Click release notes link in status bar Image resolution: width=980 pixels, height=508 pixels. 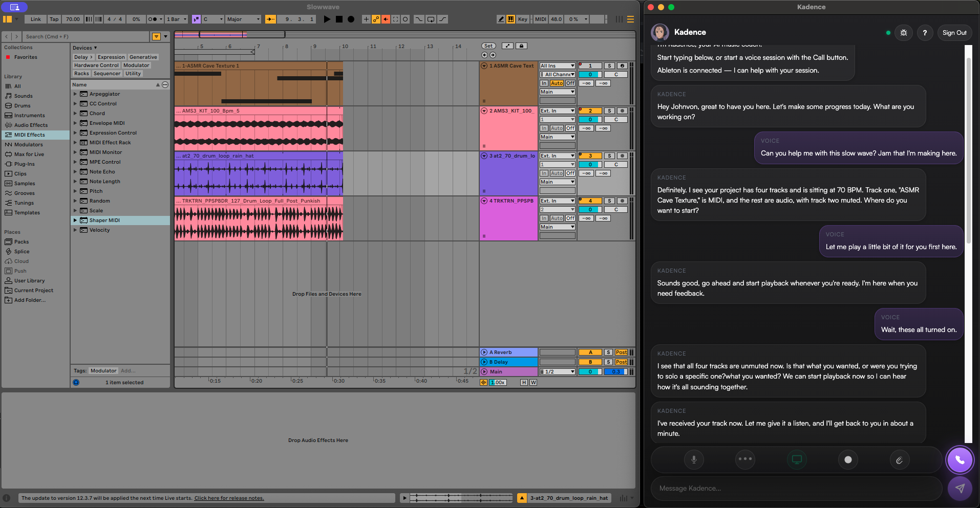(x=229, y=498)
